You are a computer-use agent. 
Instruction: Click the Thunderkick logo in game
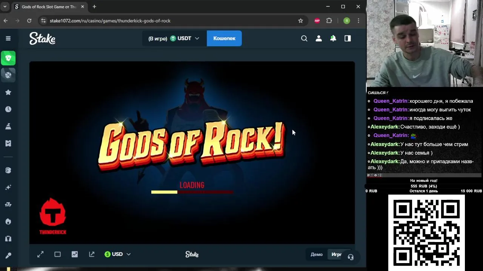pos(53,216)
